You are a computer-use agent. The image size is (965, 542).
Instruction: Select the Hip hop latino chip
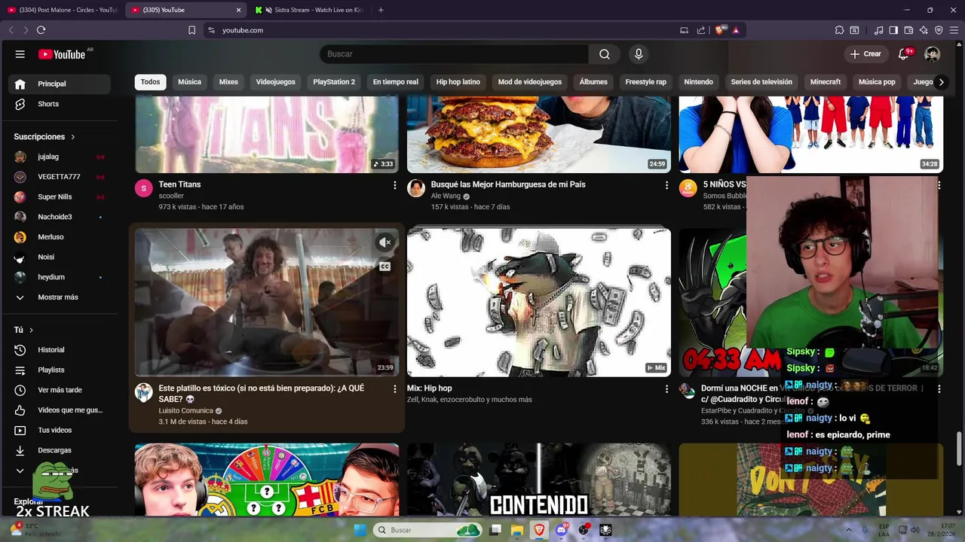pyautogui.click(x=458, y=82)
